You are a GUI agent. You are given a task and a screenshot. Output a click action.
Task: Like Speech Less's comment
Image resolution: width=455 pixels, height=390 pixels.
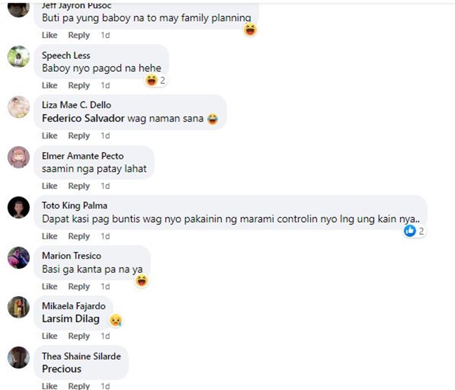click(x=50, y=86)
